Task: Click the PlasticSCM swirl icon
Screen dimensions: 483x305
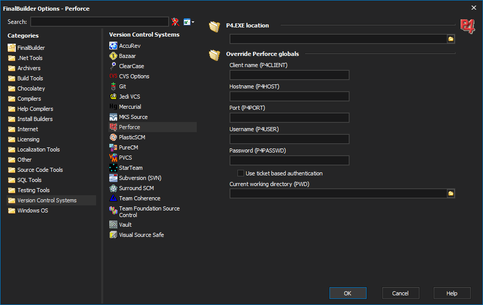Action: (x=113, y=137)
